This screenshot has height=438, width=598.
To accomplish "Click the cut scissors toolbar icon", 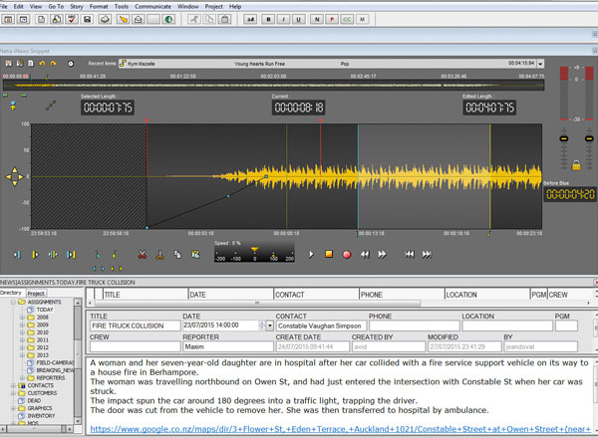I will pos(194,19).
